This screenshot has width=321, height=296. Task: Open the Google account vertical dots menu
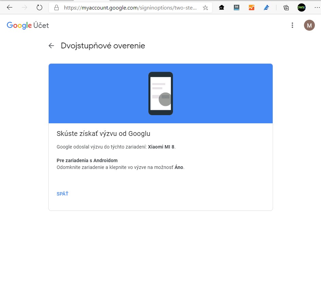[292, 25]
